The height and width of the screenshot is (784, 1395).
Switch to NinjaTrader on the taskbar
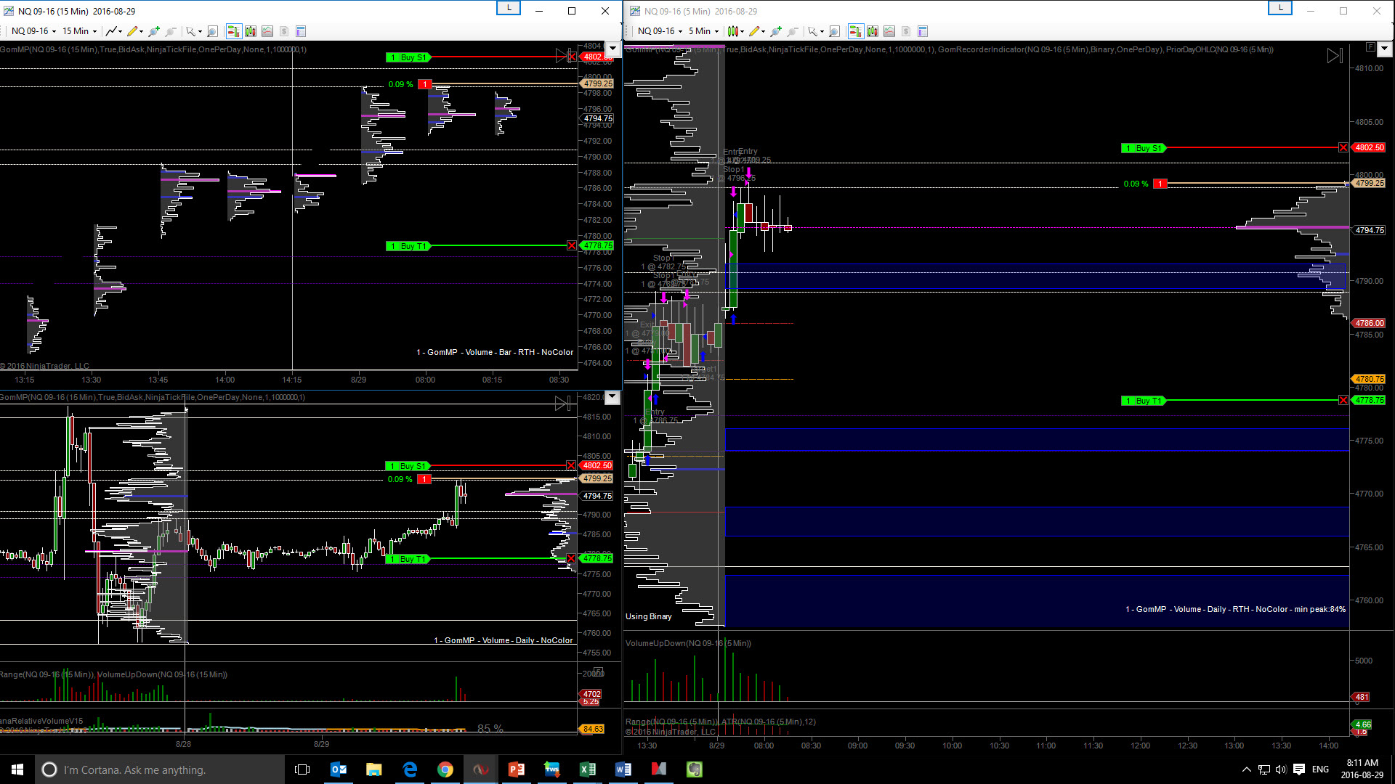tap(481, 769)
